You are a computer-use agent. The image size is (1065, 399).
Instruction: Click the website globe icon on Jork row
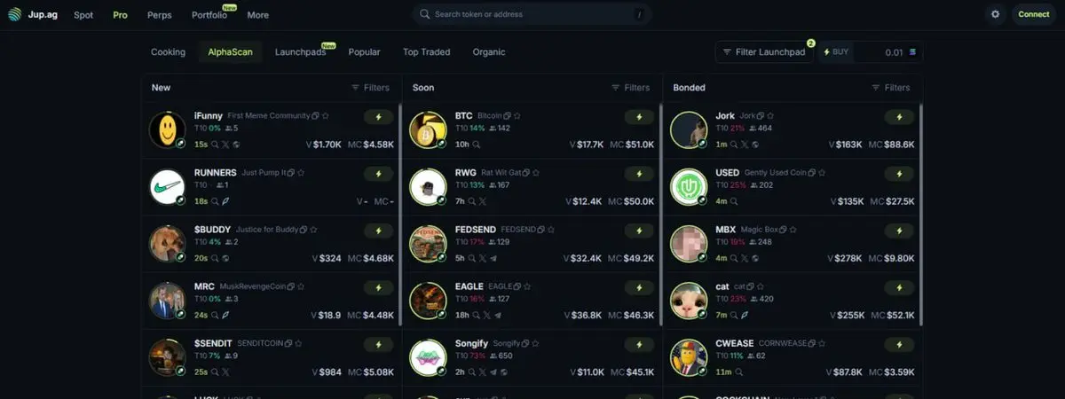[756, 145]
